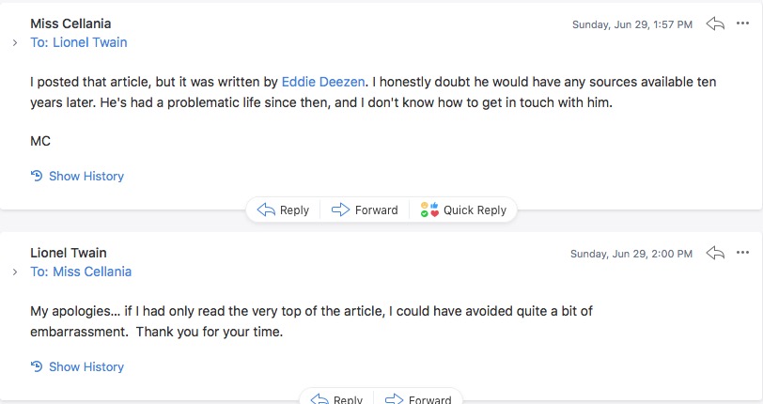Click Quick Reply emoji icon
763x404 pixels.
click(429, 210)
